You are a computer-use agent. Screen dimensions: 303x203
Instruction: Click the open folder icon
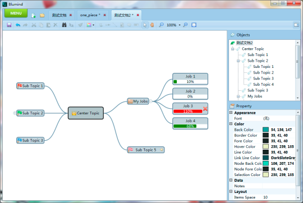point(42,16)
